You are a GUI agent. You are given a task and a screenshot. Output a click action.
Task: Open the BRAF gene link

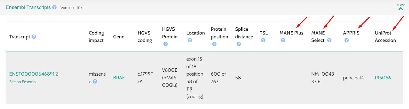pos(119,78)
